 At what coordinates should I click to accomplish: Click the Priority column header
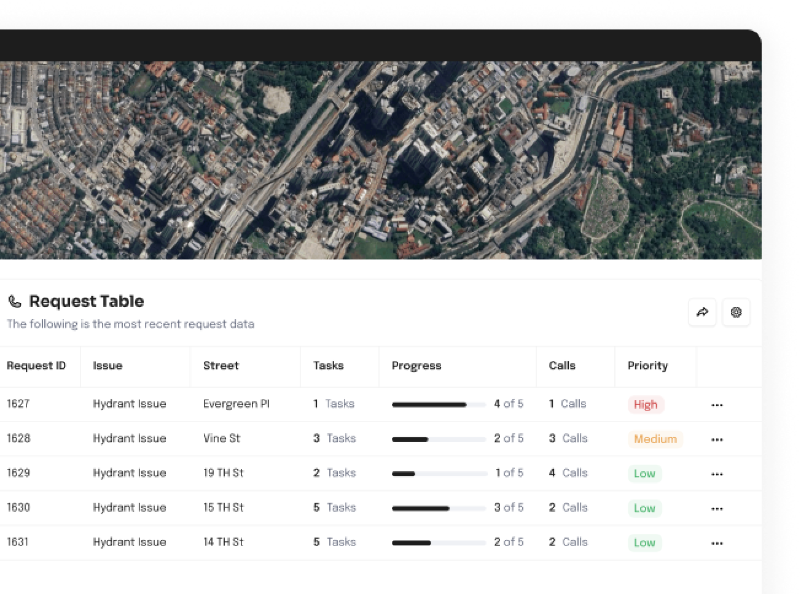[x=647, y=366]
